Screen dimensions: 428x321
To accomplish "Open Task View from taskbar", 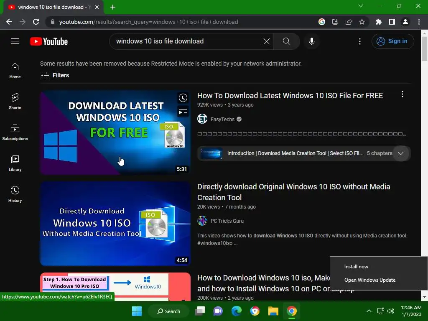I will [x=200, y=311].
